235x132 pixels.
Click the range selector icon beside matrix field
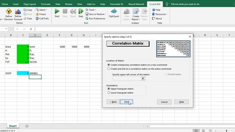click(143, 78)
